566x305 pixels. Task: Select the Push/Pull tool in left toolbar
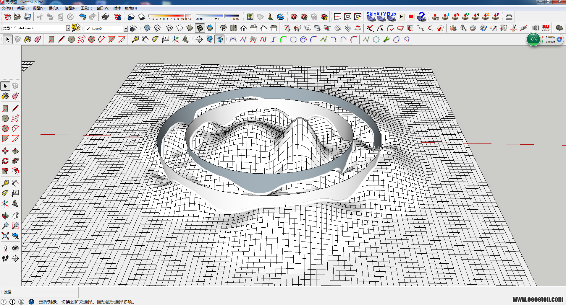15,151
